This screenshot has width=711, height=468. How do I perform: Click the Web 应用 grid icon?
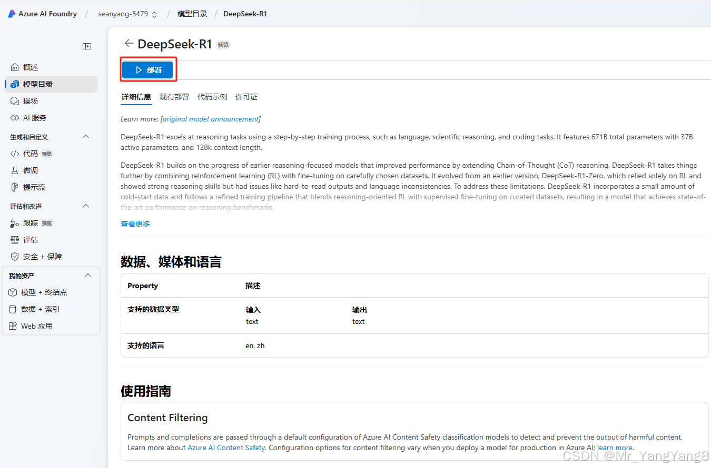(13, 326)
